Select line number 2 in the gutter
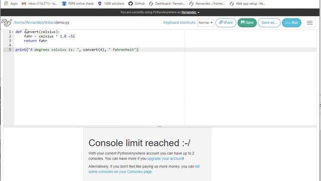The width and height of the screenshot is (321, 181). pyautogui.click(x=10, y=36)
